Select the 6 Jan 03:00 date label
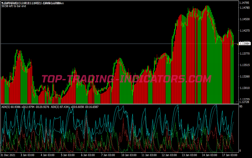This screenshot has width=252, height=158. 88,155
